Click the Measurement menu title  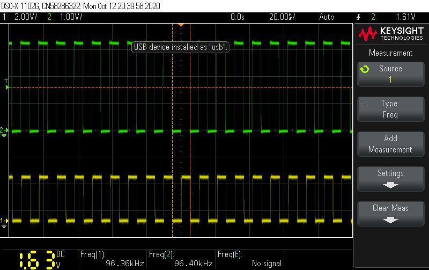click(391, 53)
